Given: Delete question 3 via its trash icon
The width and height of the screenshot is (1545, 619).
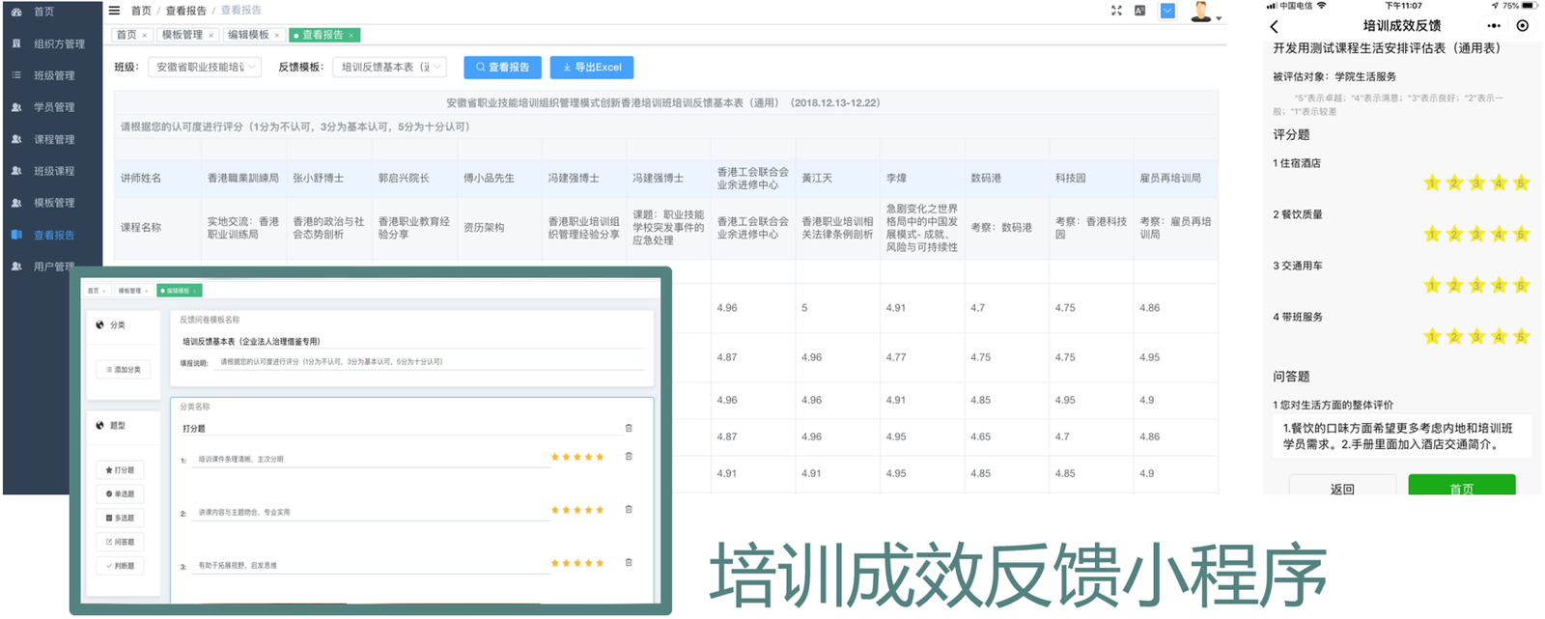Looking at the screenshot, I should click(629, 562).
